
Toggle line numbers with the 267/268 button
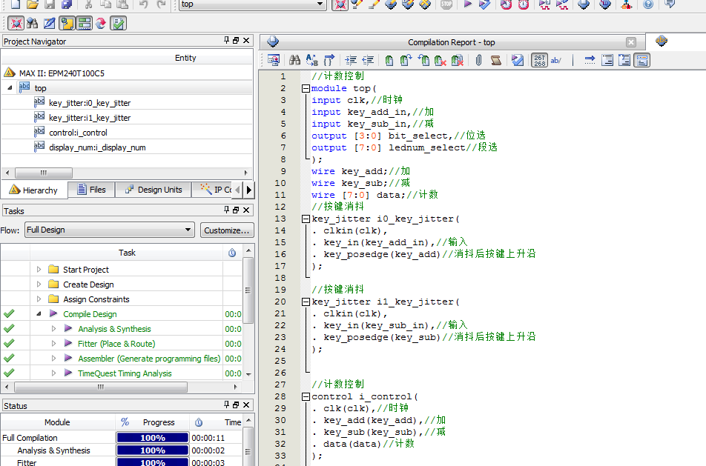539,60
